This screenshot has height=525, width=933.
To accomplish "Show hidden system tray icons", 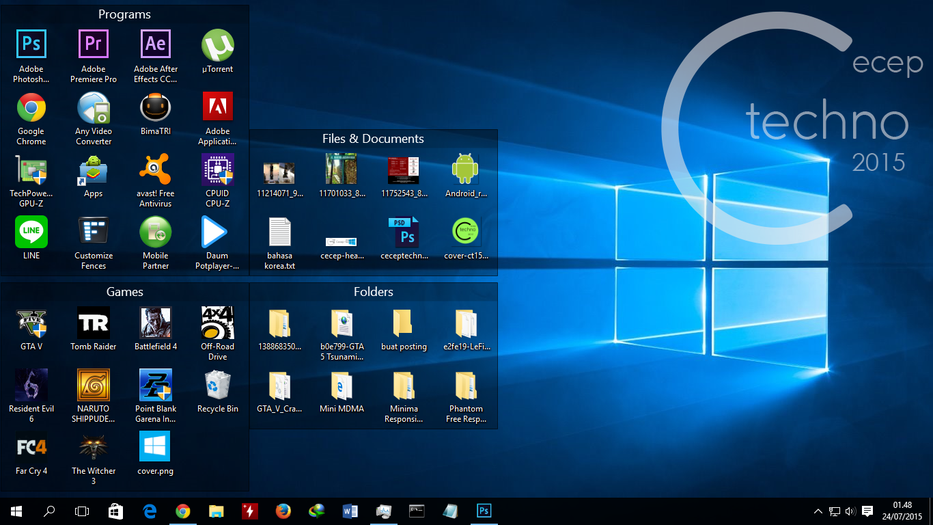I will coord(818,511).
